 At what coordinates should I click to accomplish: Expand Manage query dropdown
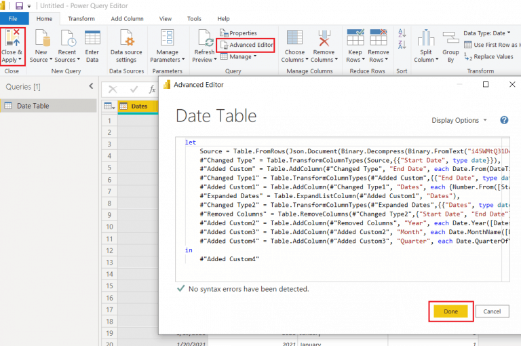(238, 57)
